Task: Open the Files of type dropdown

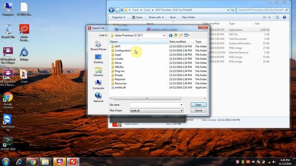Action: click(x=181, y=111)
